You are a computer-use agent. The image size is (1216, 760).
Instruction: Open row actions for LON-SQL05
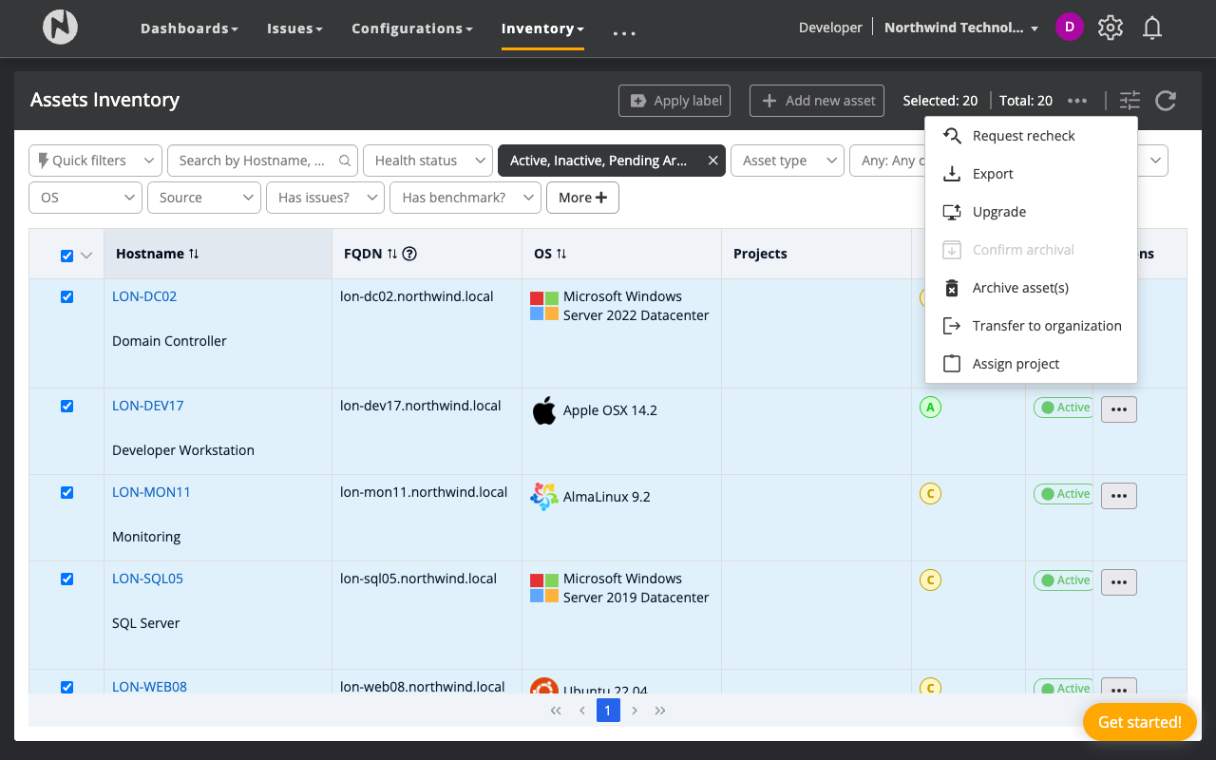pos(1119,582)
